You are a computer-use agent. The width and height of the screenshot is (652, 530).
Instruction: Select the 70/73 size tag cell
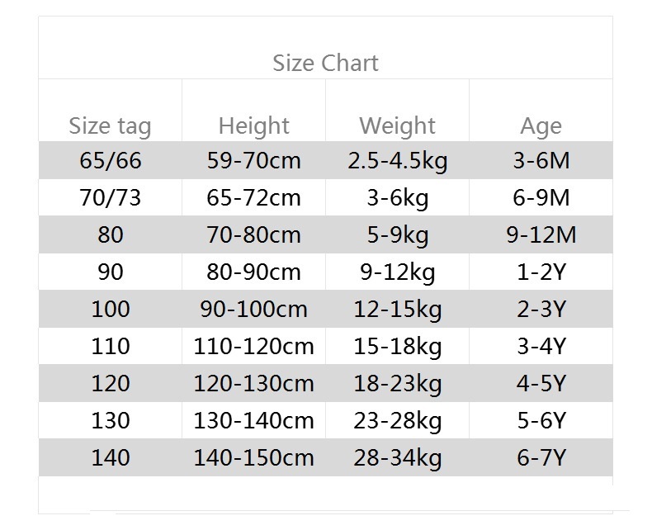(110, 198)
